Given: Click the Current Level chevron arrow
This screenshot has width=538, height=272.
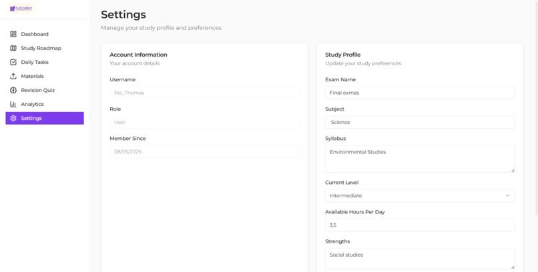Looking at the screenshot, I should 507,195.
